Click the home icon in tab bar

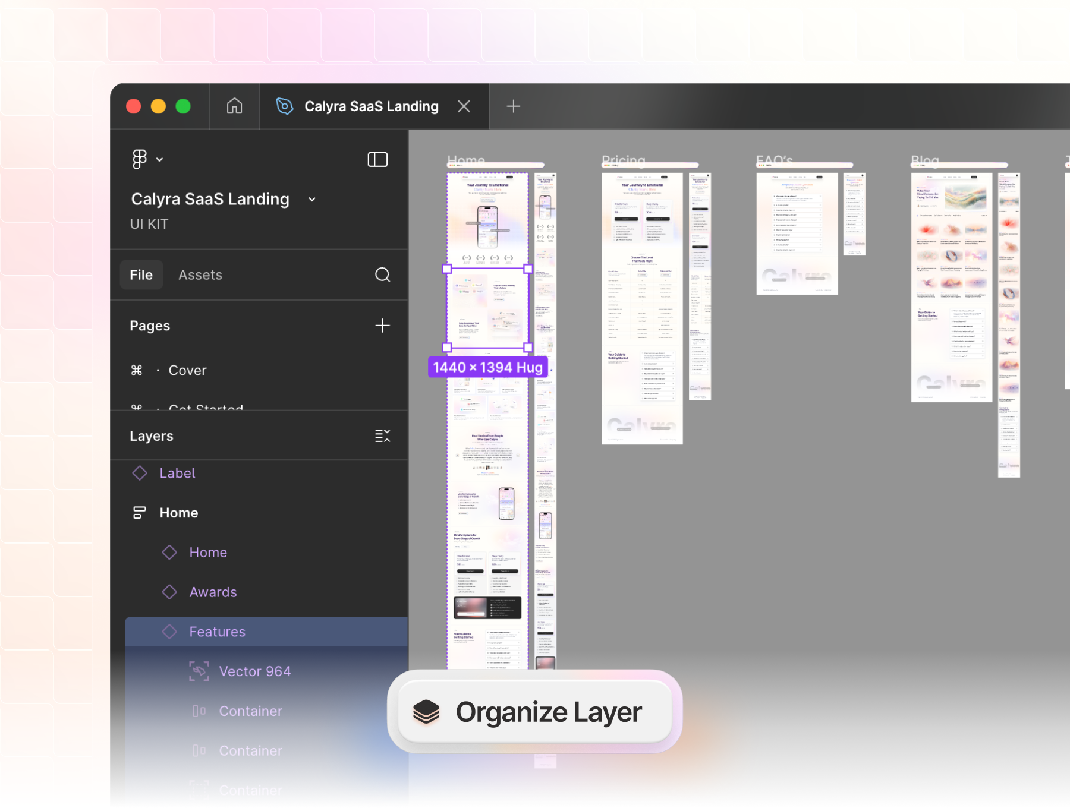234,106
